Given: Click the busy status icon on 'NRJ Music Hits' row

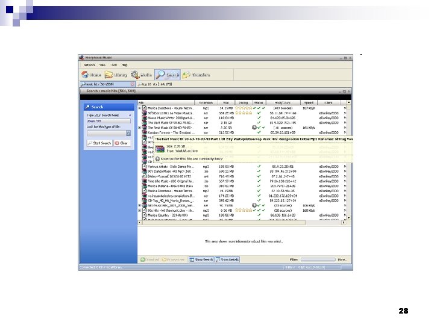Looking at the screenshot, I should point(254,205).
